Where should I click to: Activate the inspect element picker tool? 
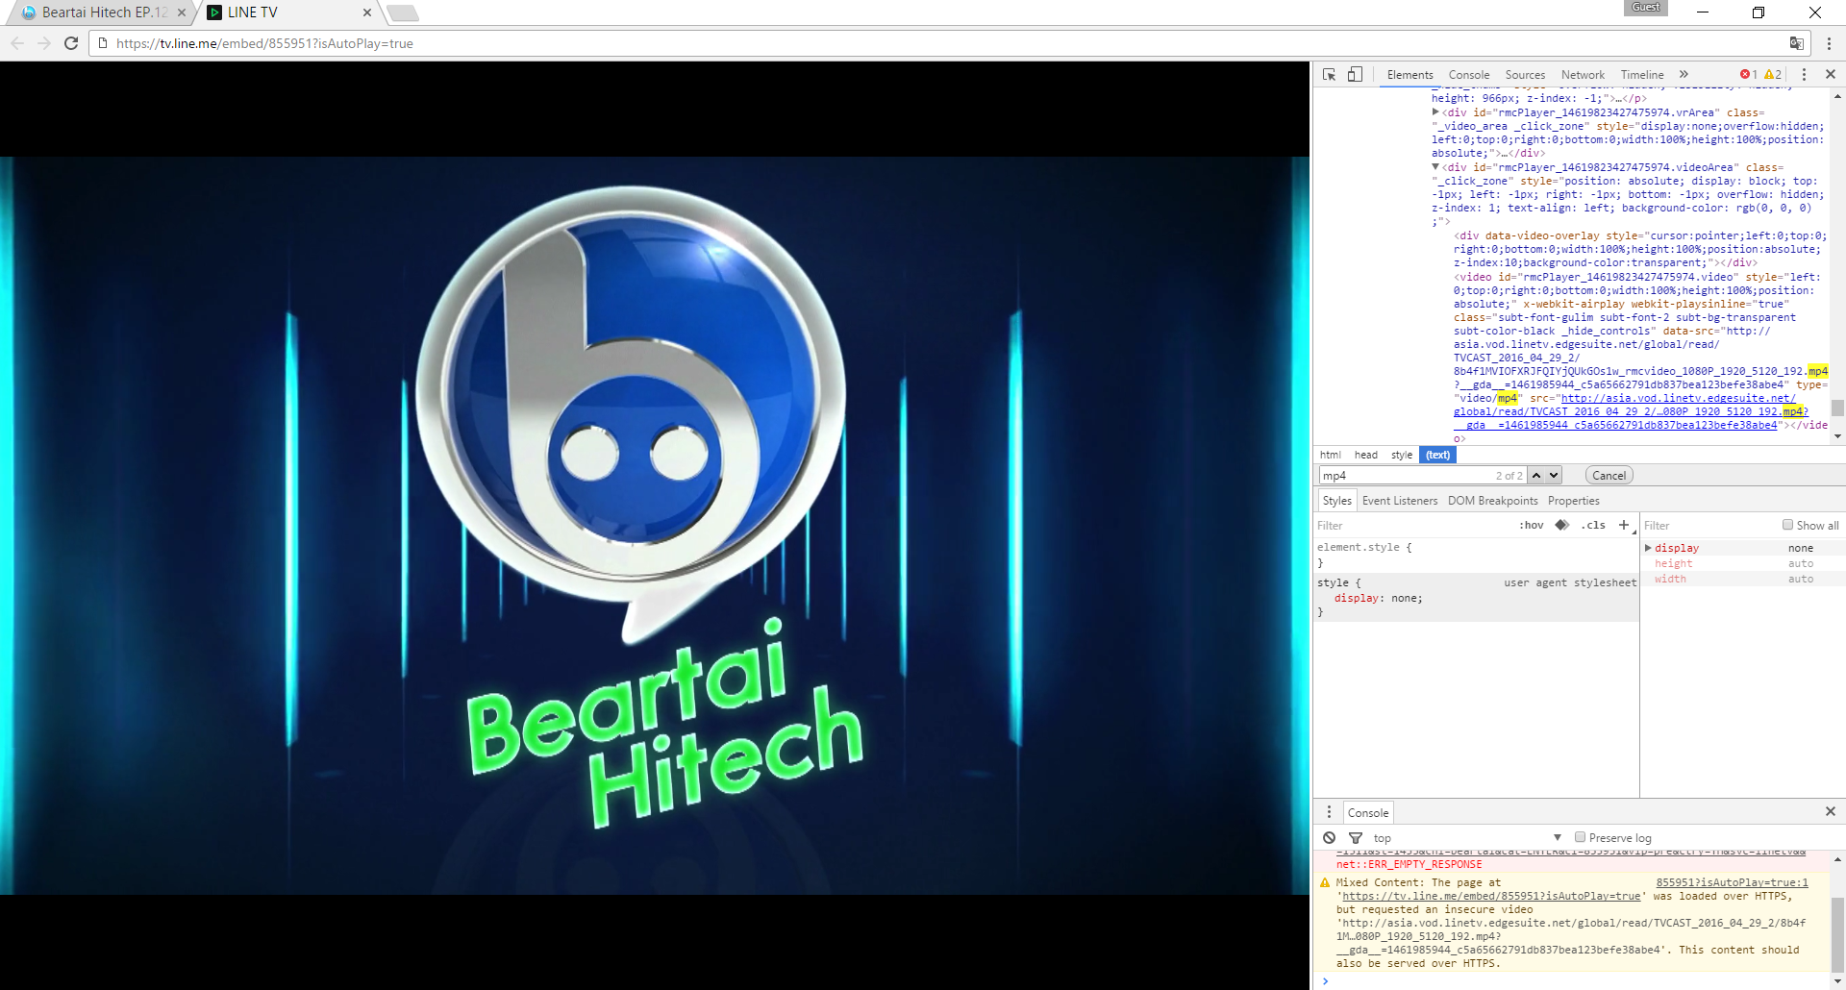click(x=1330, y=75)
